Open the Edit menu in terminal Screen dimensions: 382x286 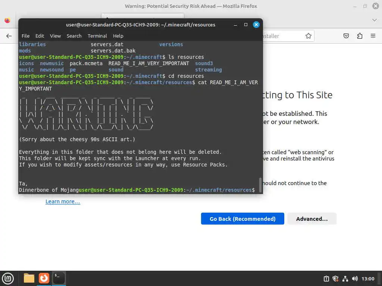(40, 36)
